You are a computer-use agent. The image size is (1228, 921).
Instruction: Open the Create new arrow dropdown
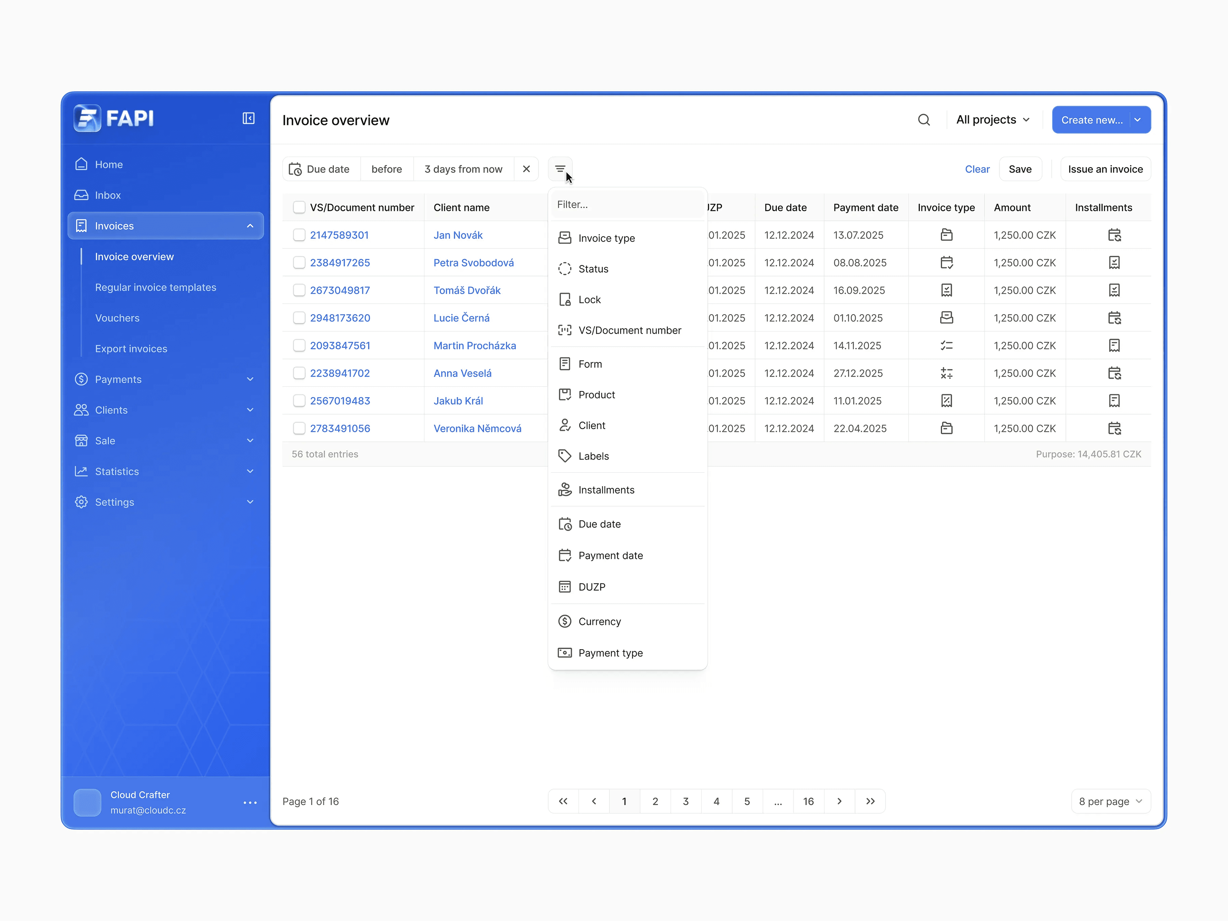(x=1137, y=120)
